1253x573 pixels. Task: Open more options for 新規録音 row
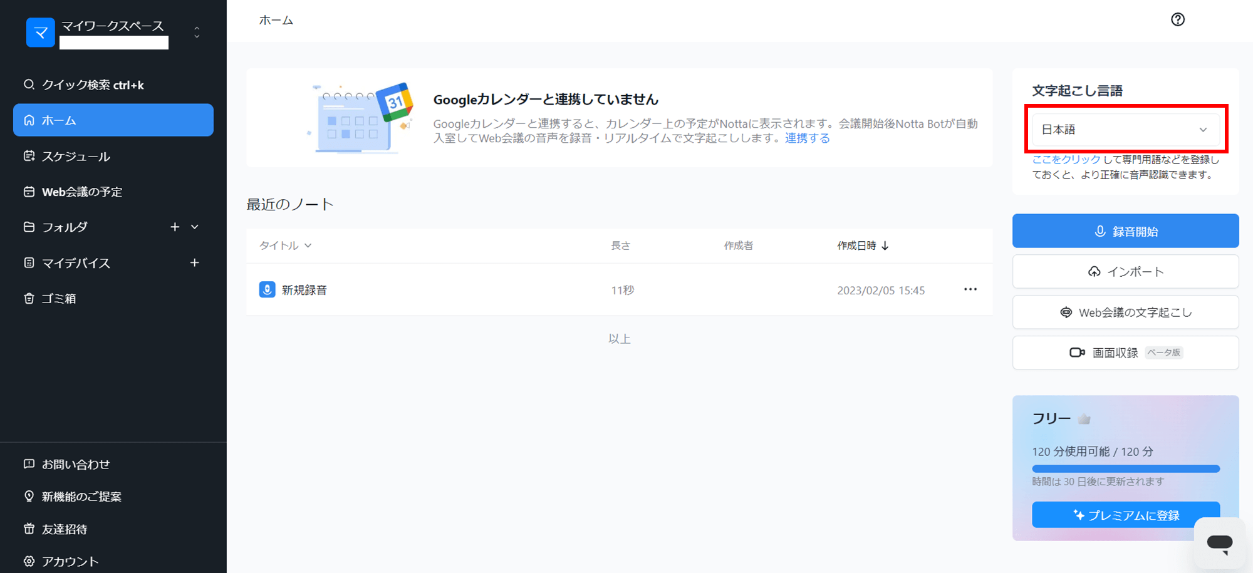970,289
